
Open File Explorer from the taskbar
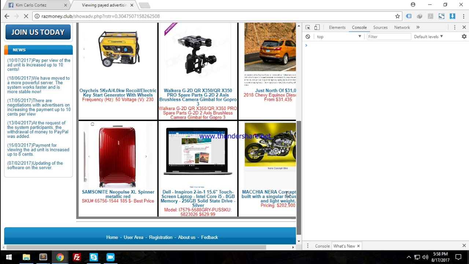click(x=26, y=257)
